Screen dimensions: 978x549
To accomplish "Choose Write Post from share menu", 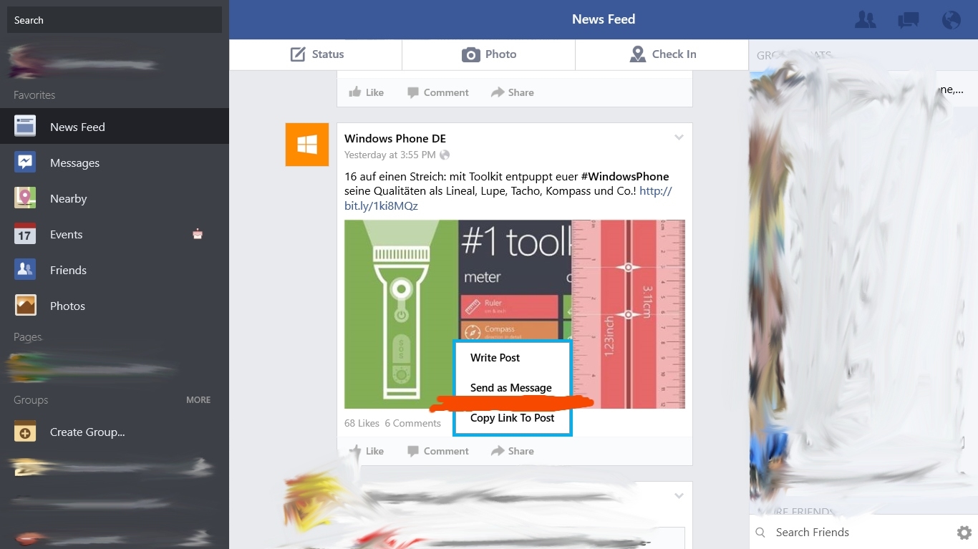I will coord(495,358).
